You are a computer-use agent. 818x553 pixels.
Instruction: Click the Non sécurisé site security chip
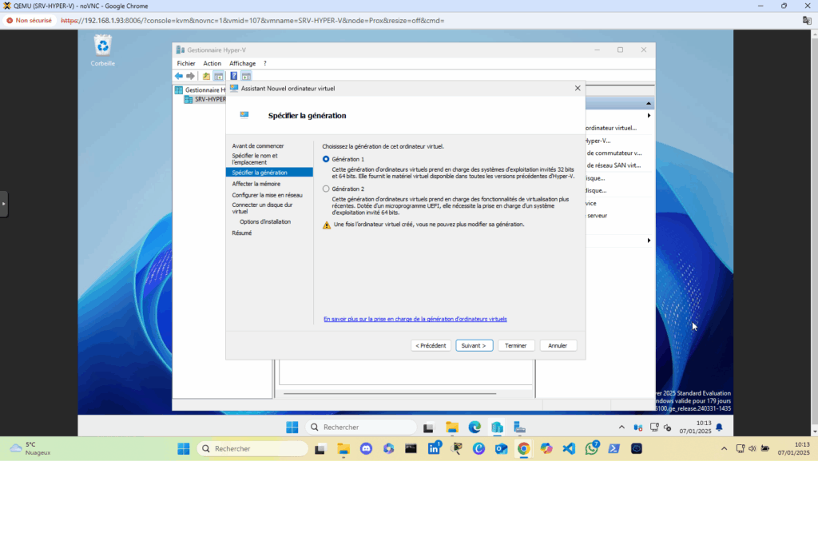30,21
